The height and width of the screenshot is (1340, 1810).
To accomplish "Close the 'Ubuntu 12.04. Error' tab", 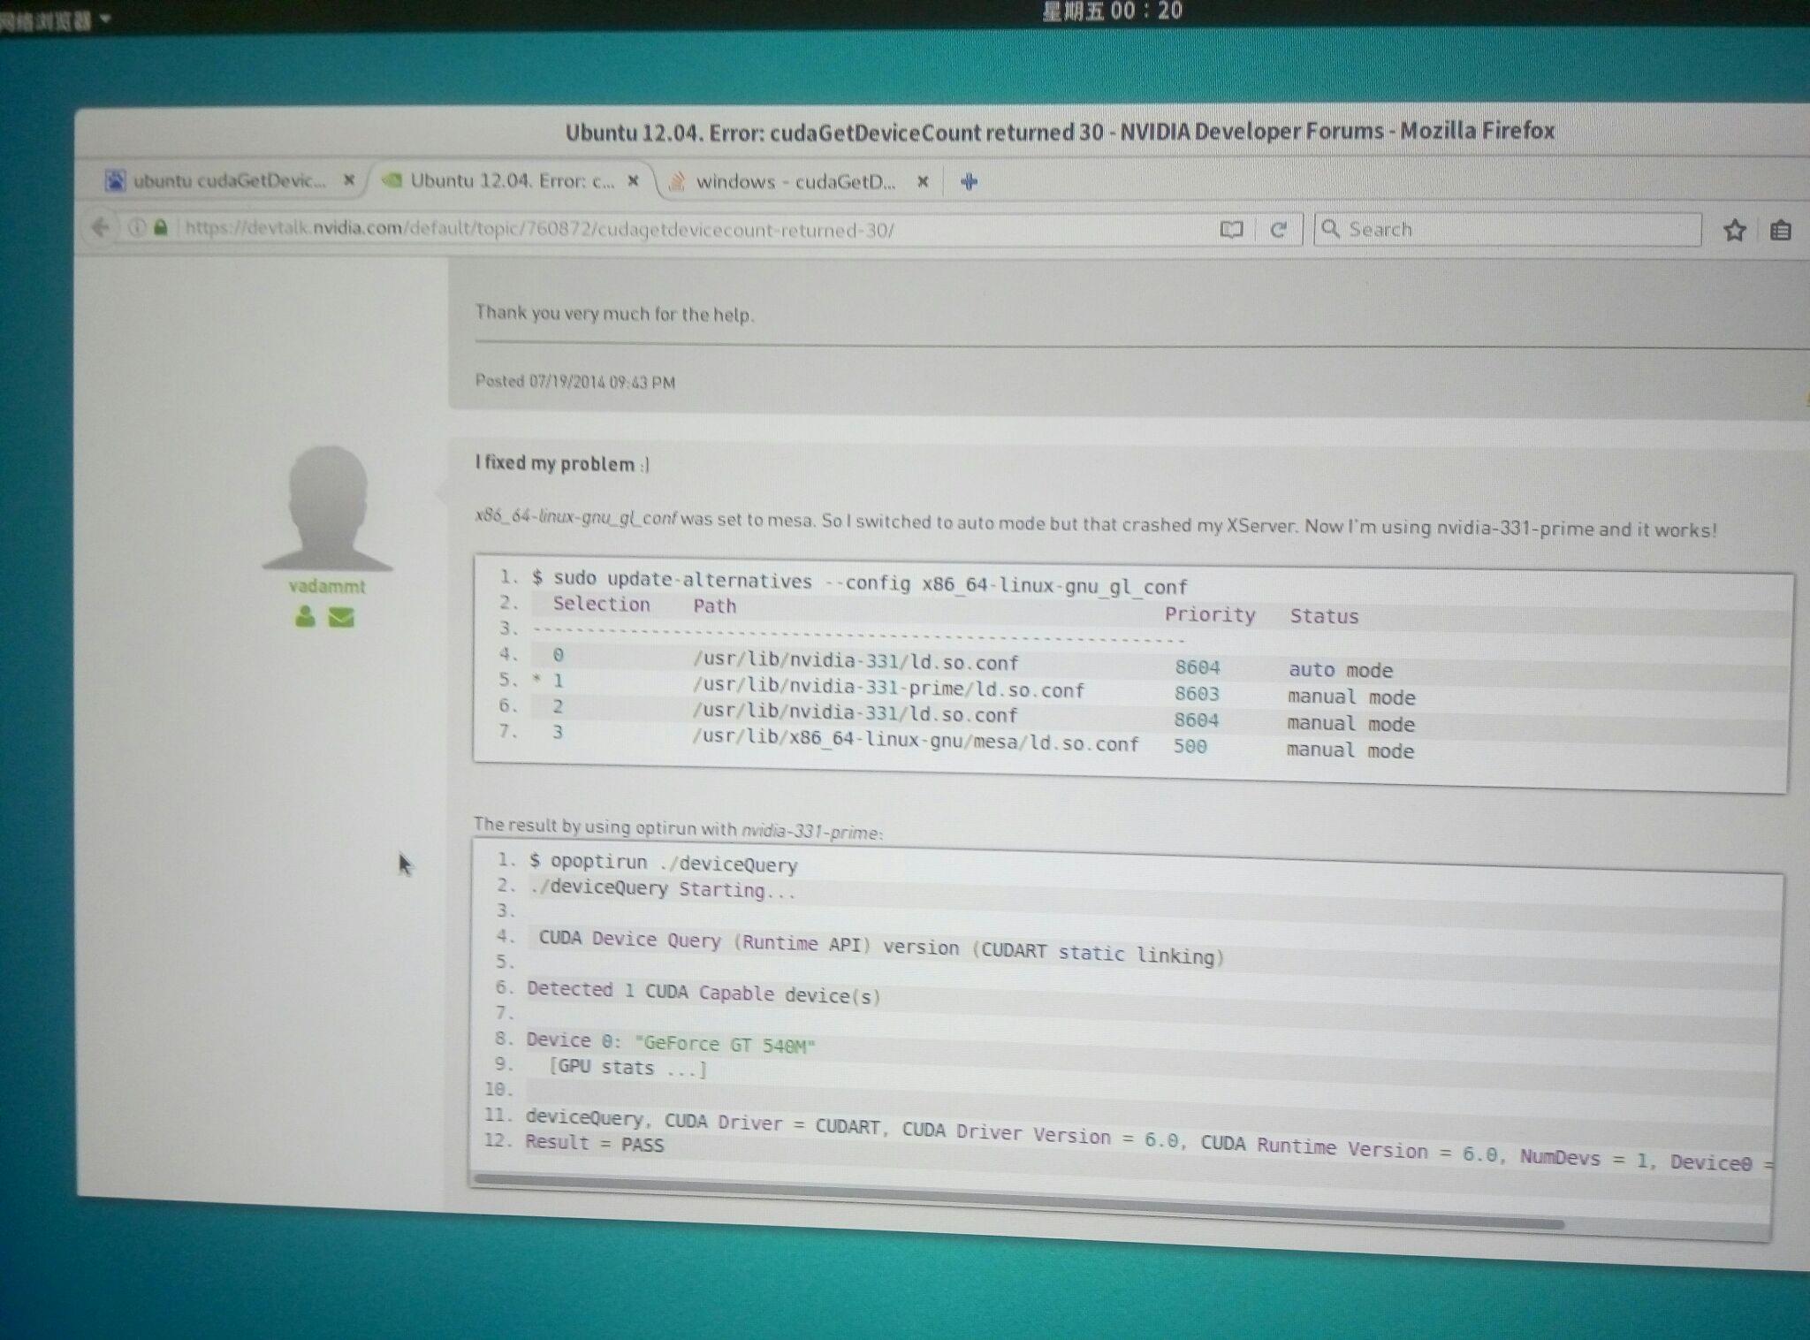I will tap(633, 180).
